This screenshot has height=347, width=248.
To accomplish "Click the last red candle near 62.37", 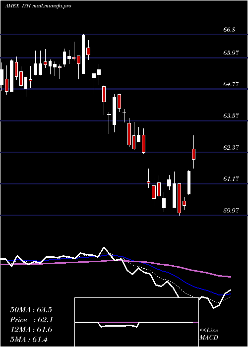I will (194, 154).
